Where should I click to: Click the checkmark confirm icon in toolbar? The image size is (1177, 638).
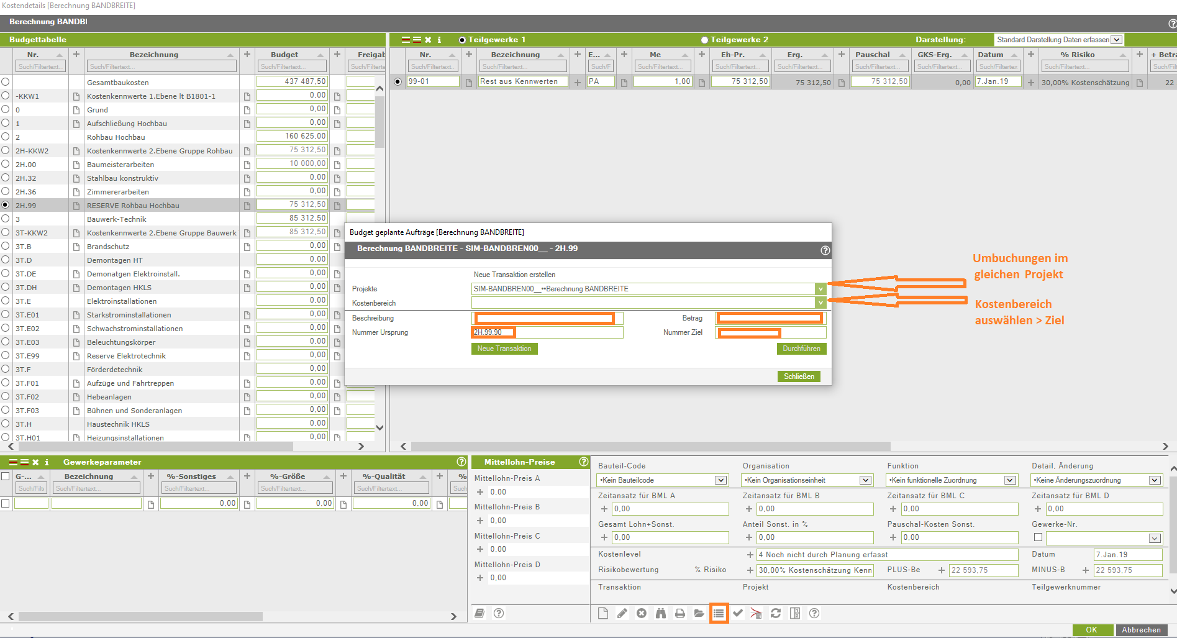(x=738, y=613)
